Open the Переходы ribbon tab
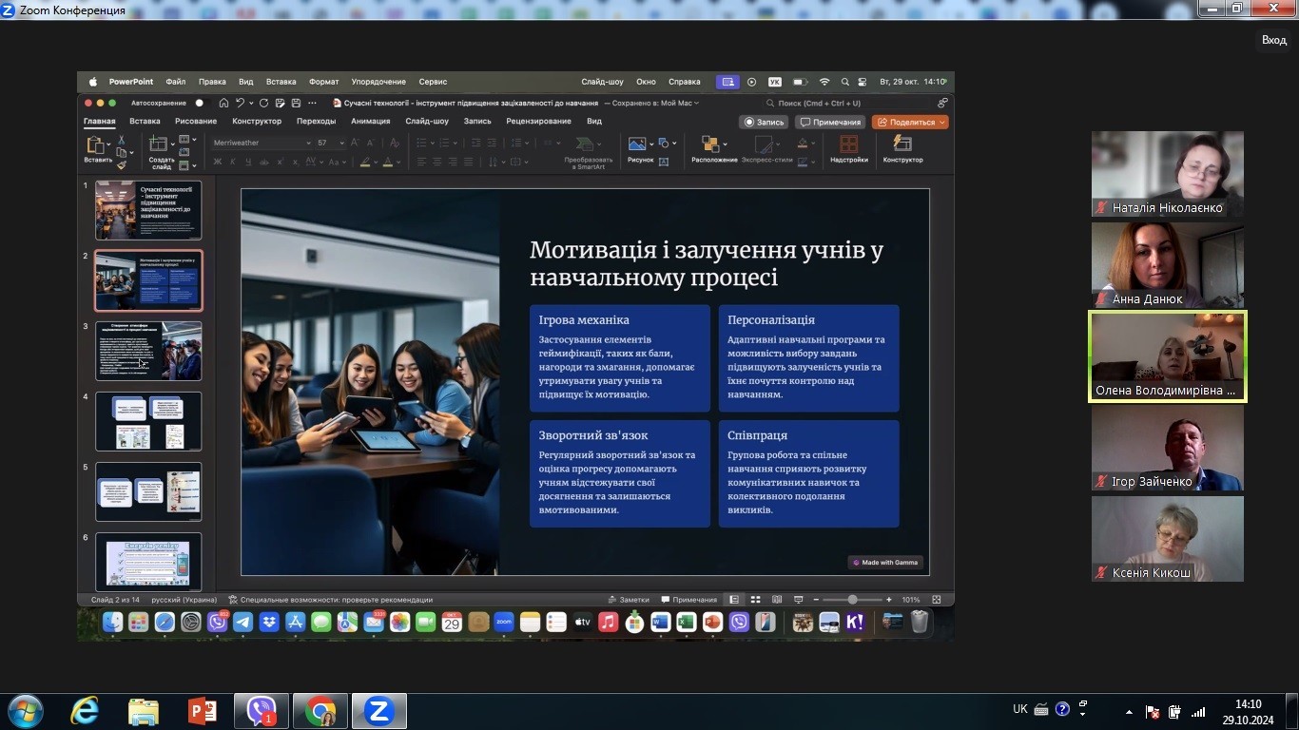Image resolution: width=1299 pixels, height=730 pixels. click(x=316, y=122)
